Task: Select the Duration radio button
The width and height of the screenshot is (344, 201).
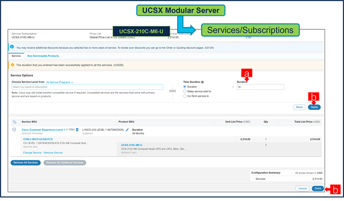Action: pos(185,86)
